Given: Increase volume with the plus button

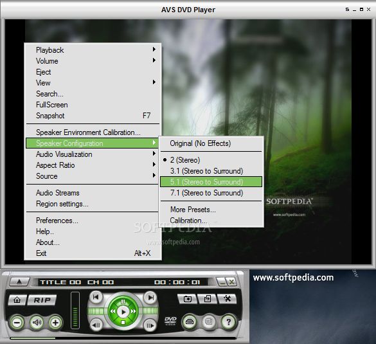Looking at the screenshot, I should point(55,323).
